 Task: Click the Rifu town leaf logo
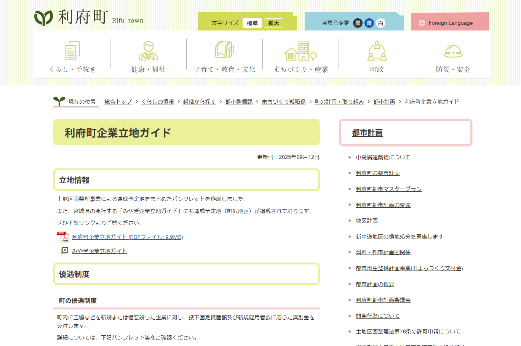coord(43,18)
